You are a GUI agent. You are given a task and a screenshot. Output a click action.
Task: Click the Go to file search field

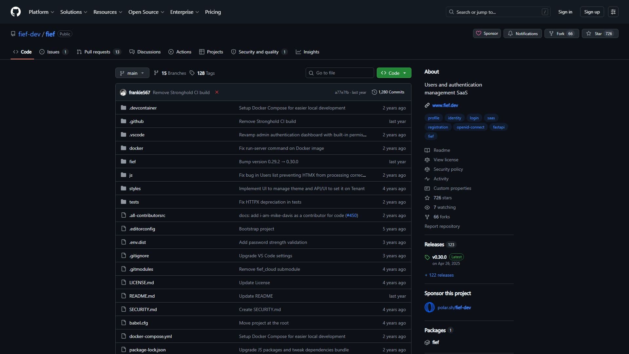pyautogui.click(x=340, y=73)
